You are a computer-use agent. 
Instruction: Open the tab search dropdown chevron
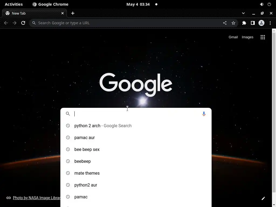click(x=243, y=13)
